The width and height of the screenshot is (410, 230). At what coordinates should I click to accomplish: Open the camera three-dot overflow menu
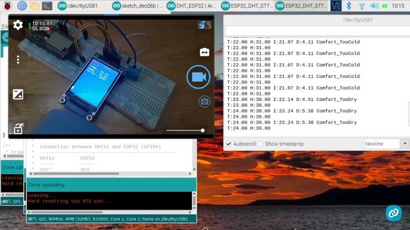tap(18, 59)
